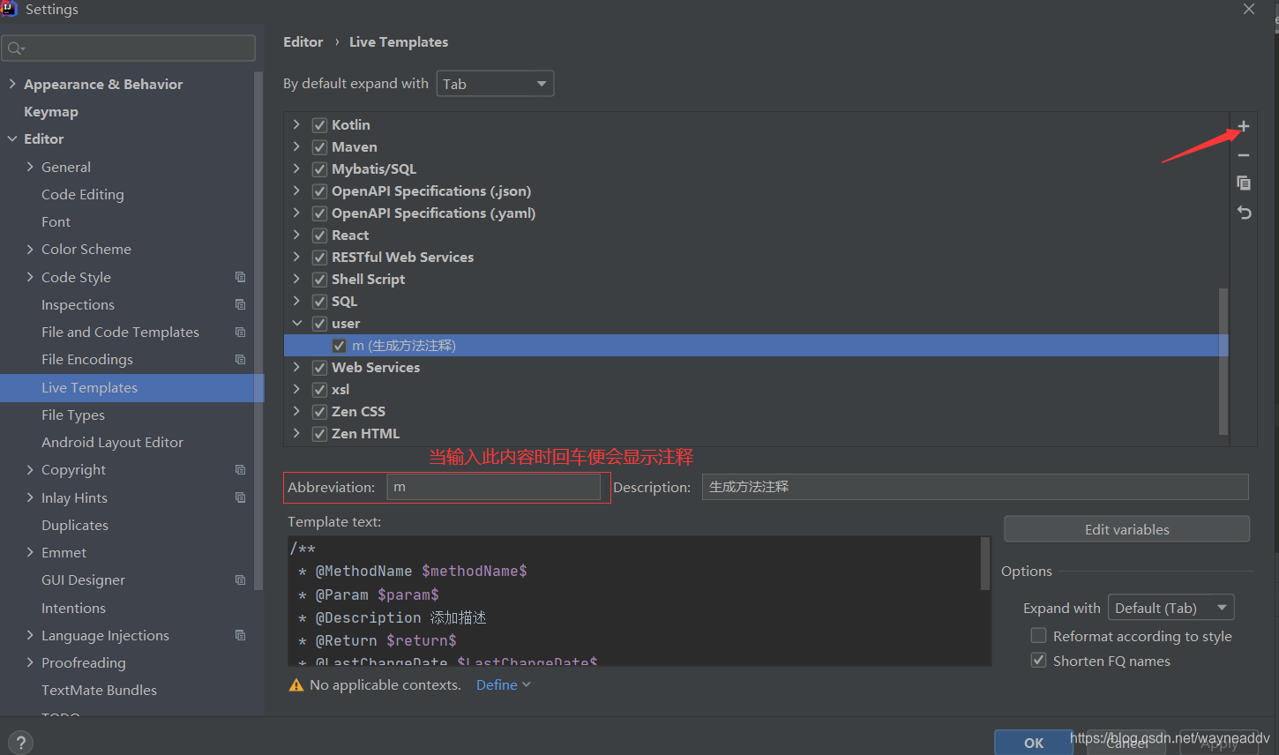Click the settings tree vertical scrollbar
Viewport: 1279px width, 755px height.
(258, 331)
